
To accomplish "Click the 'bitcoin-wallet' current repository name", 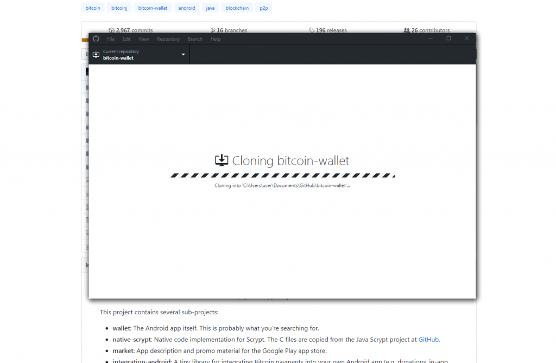I will [118, 58].
